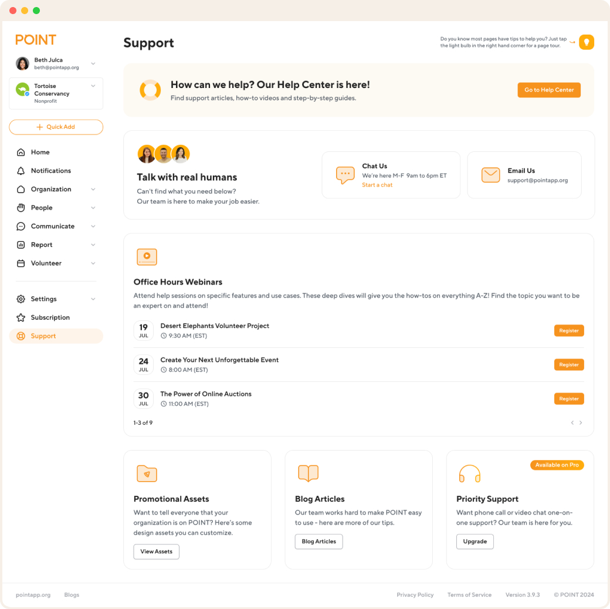Click the Start a chat link
The height and width of the screenshot is (609, 610).
click(x=377, y=185)
